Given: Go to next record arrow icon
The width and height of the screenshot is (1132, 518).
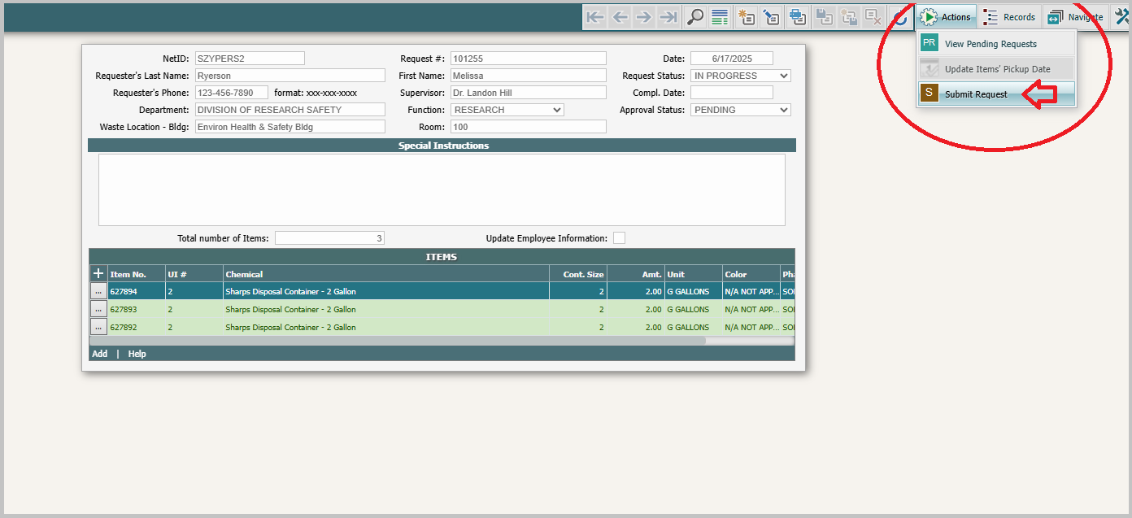Looking at the screenshot, I should (x=644, y=17).
